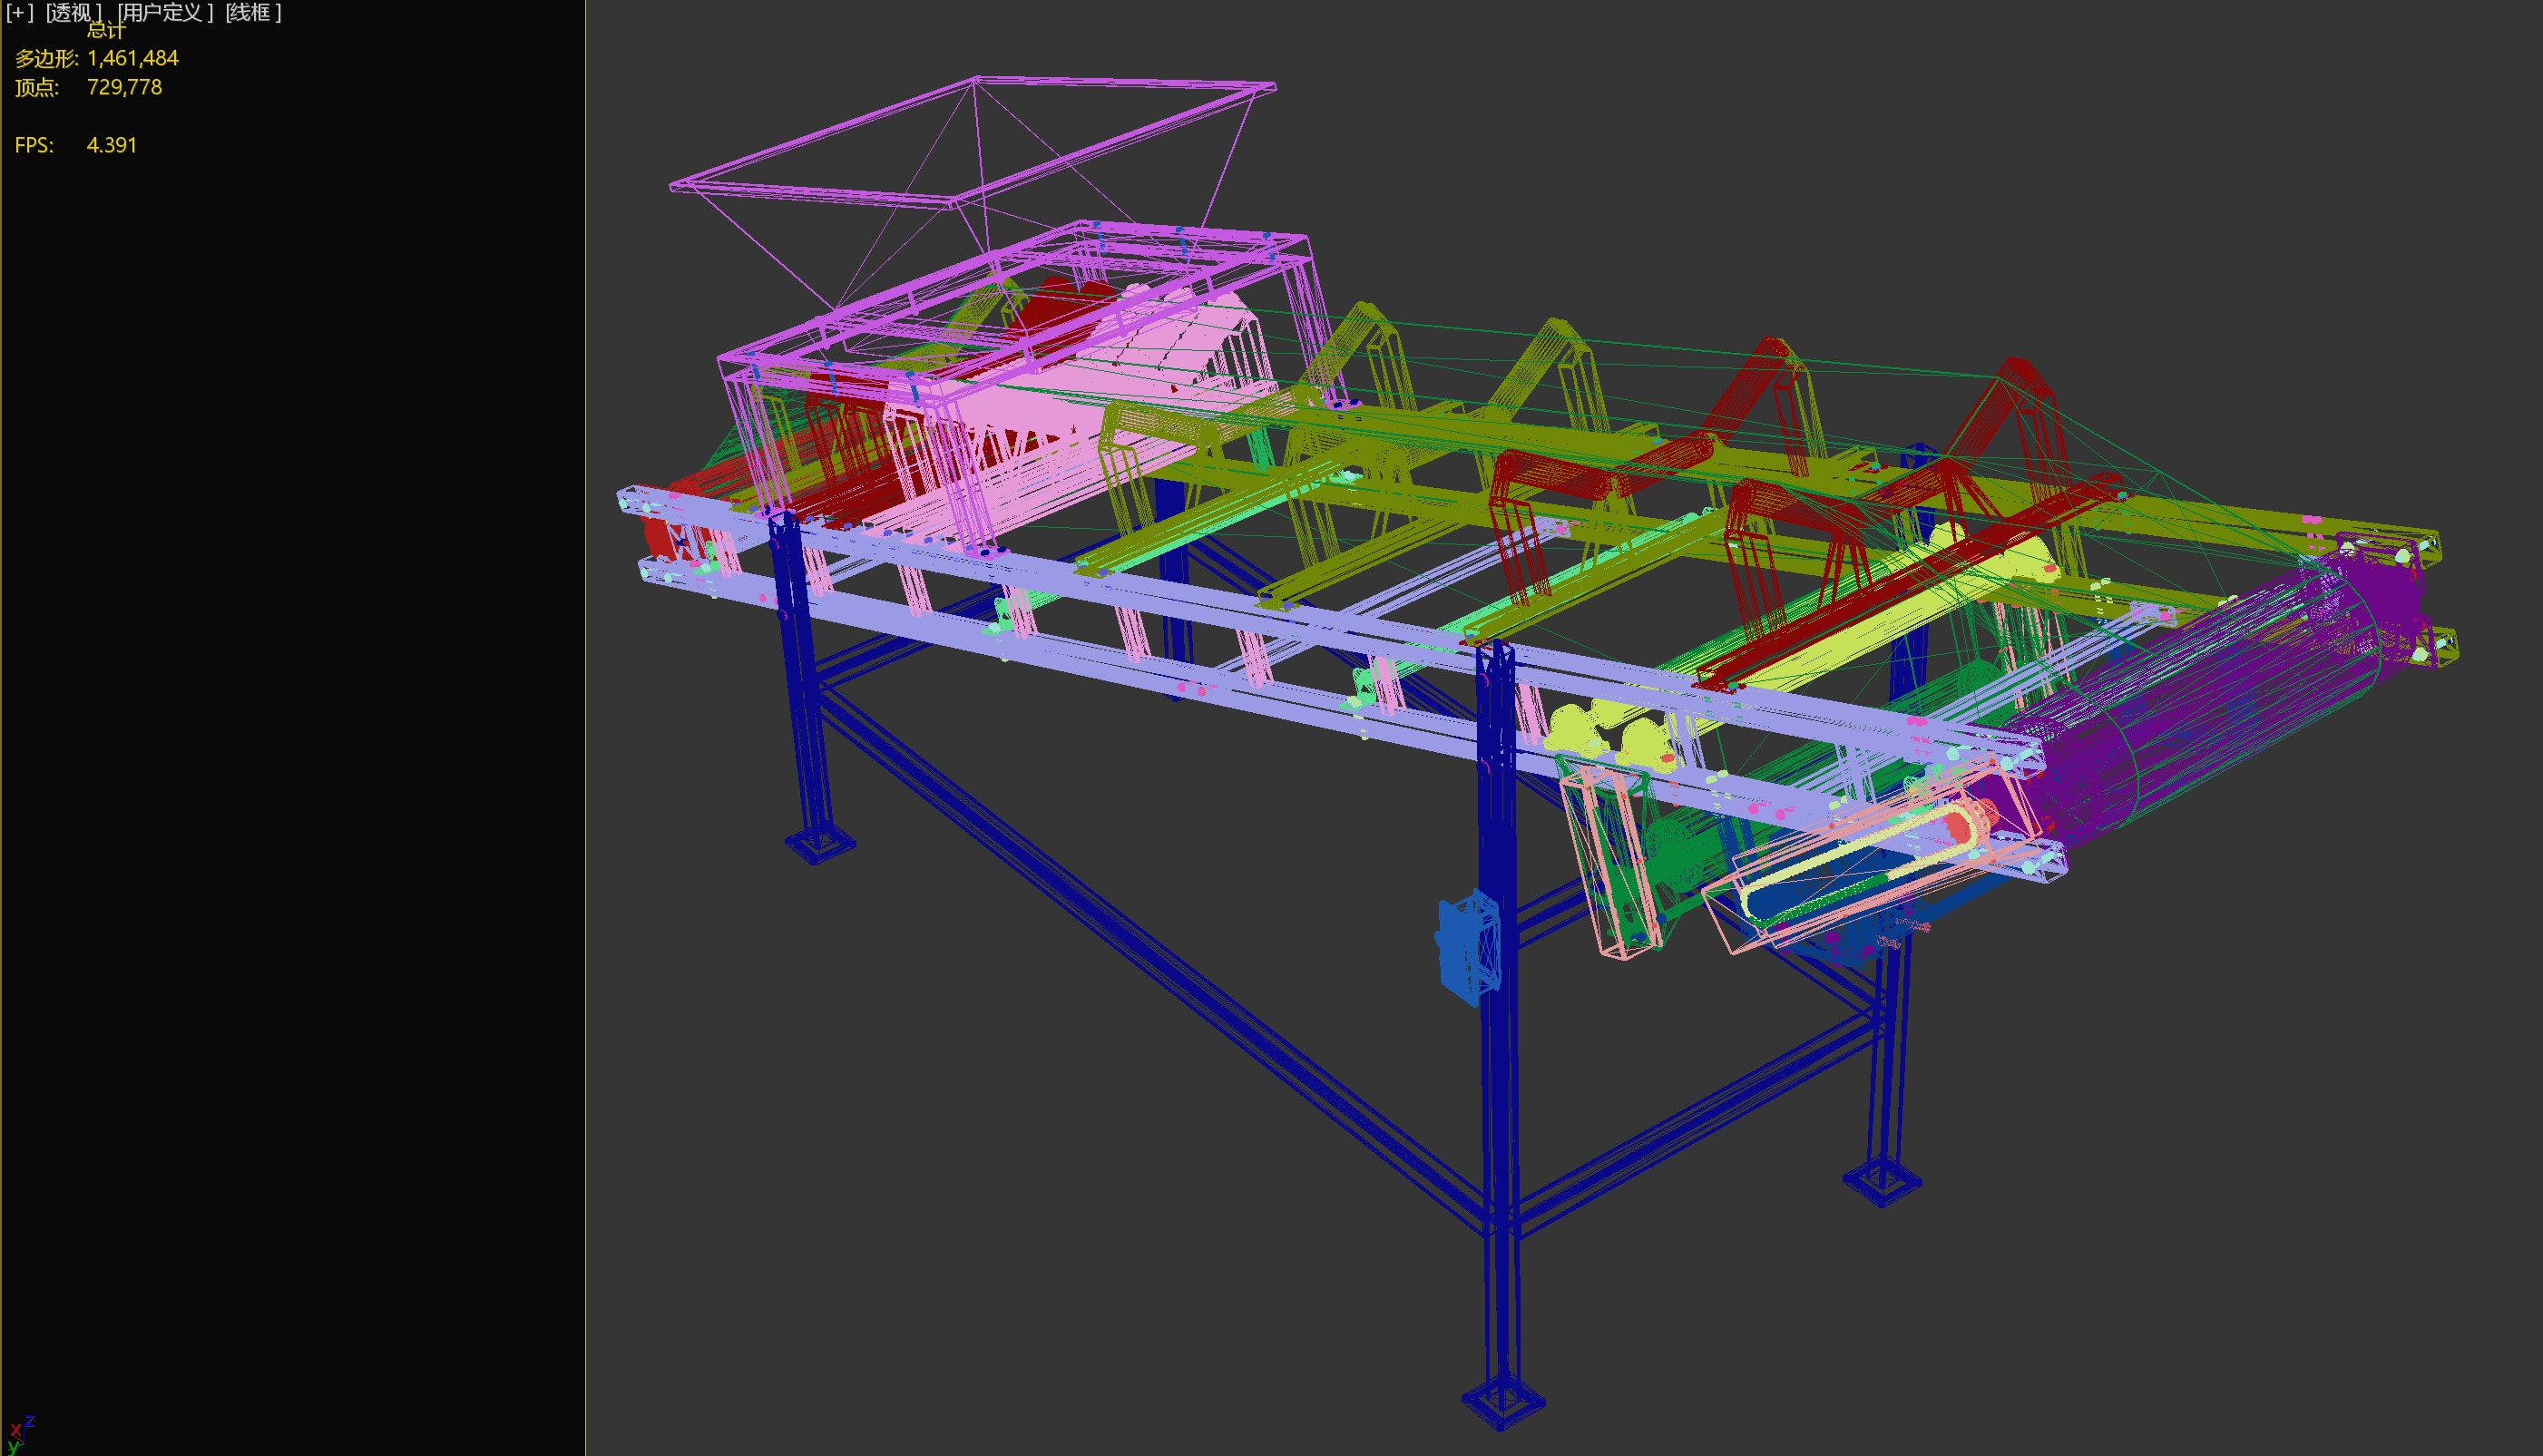Click the 总计 statistics header
The image size is (2543, 1456).
(x=106, y=31)
